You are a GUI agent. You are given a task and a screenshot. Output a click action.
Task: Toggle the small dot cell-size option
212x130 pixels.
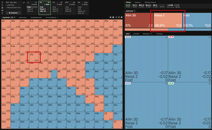tap(116, 17)
